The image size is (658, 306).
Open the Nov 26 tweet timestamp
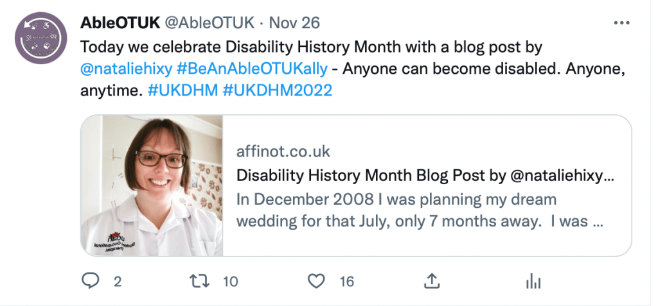(294, 23)
